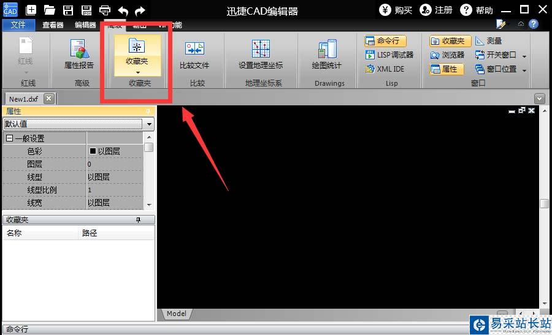The width and height of the screenshot is (552, 335).
Task: Print the drawing with the printer icon
Action: 105,10
